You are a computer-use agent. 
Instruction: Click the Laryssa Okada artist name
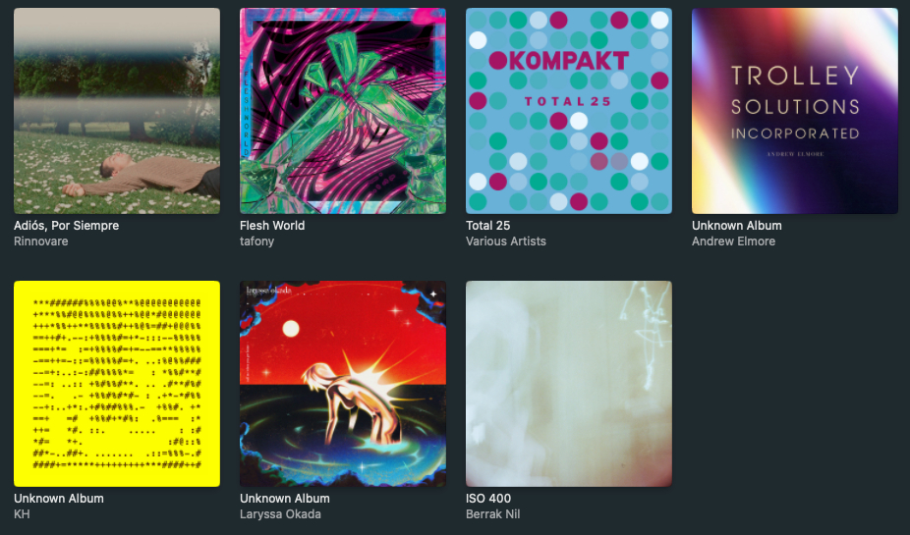point(280,514)
